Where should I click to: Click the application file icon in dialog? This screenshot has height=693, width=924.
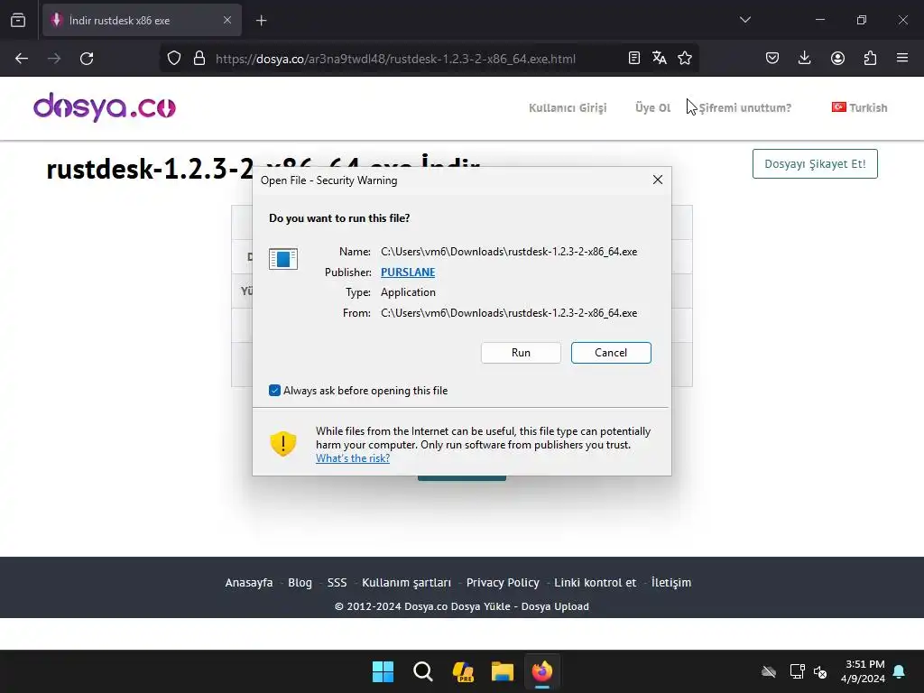[282, 259]
